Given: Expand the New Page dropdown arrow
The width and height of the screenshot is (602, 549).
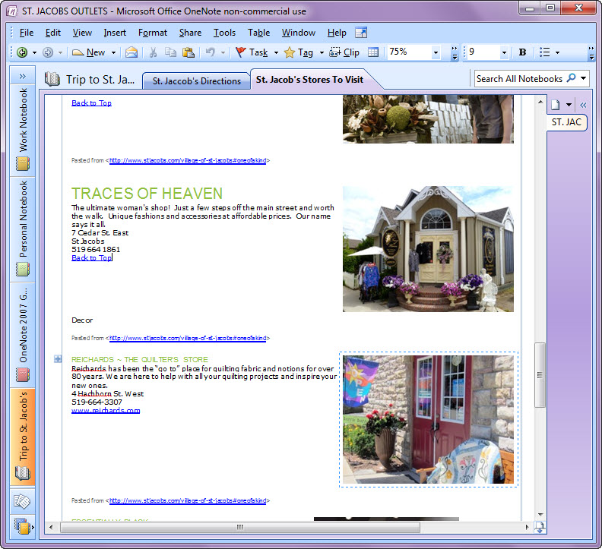Looking at the screenshot, I should coord(569,105).
